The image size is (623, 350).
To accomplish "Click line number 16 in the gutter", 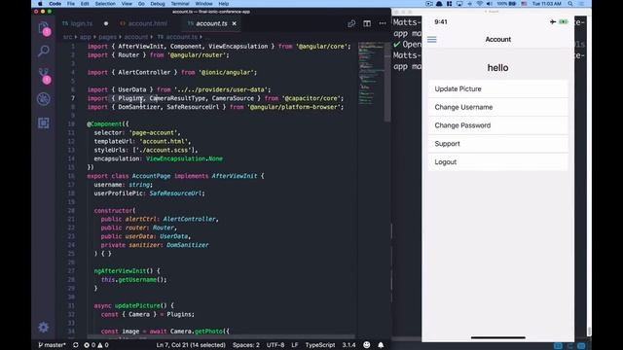I will coord(71,176).
